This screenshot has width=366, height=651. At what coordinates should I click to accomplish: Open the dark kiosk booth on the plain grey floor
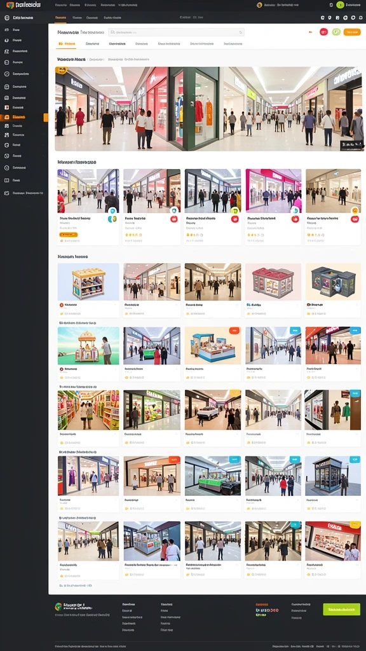[333, 476]
